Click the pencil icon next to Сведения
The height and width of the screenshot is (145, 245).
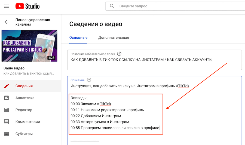click(7, 86)
